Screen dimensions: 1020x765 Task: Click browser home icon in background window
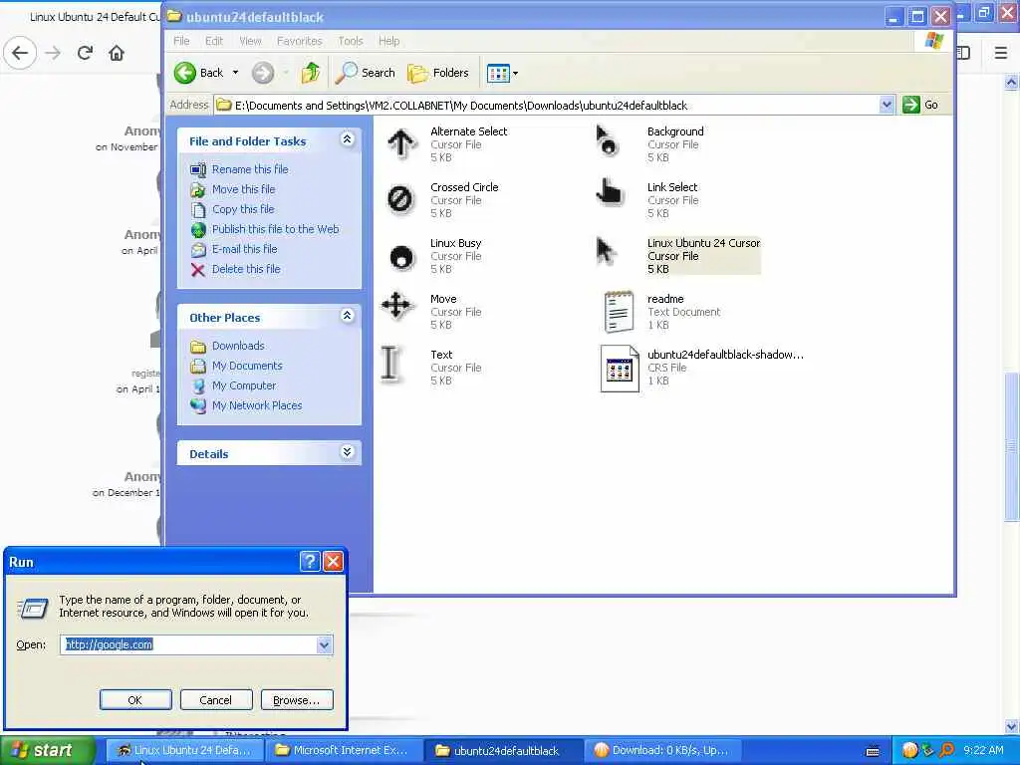coord(117,53)
